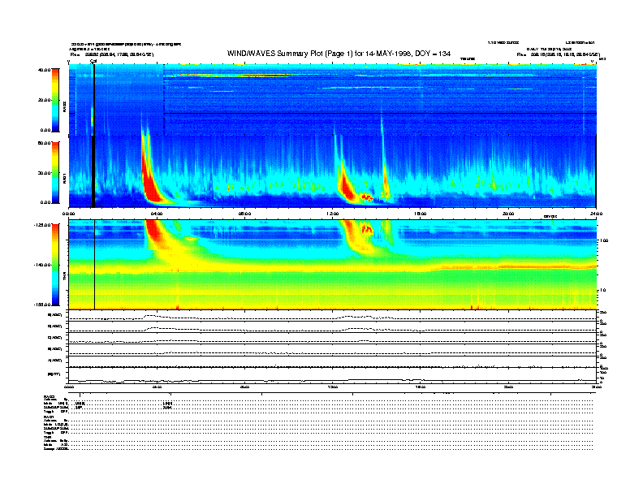Click the -125.00 label on TNR scale
Image resolution: width=643 pixels, height=497 pixels.
(42, 225)
